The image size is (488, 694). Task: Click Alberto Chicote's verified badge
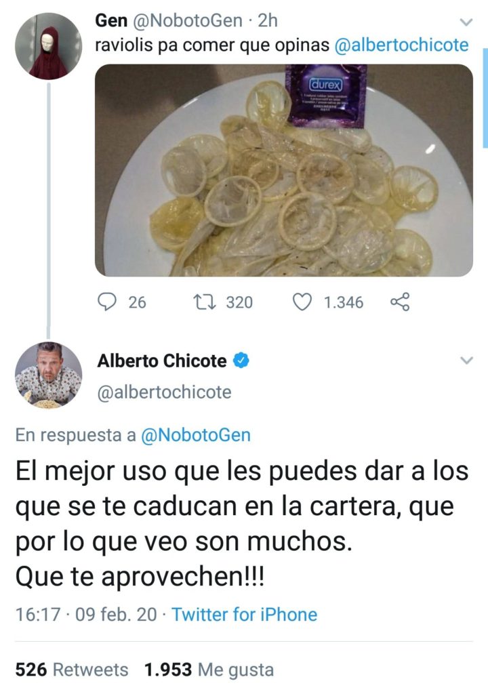(x=241, y=361)
